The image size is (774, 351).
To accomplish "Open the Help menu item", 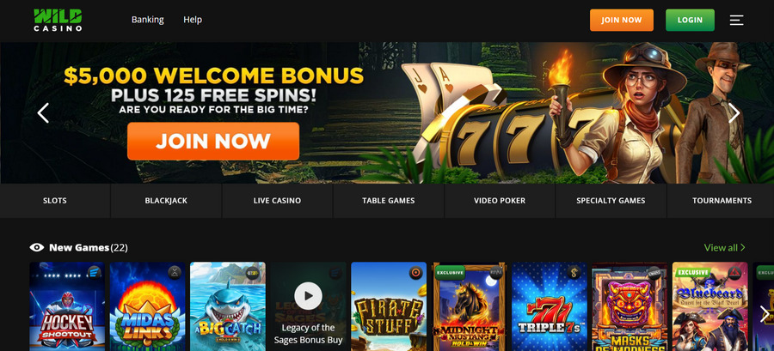I will tap(193, 20).
